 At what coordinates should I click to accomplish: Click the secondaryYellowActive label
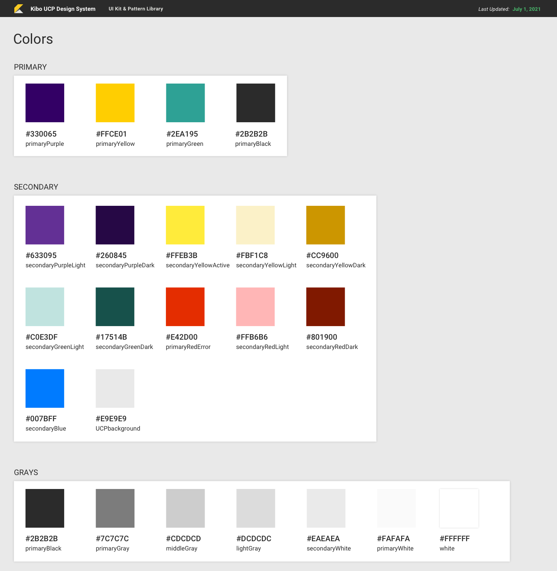click(198, 265)
